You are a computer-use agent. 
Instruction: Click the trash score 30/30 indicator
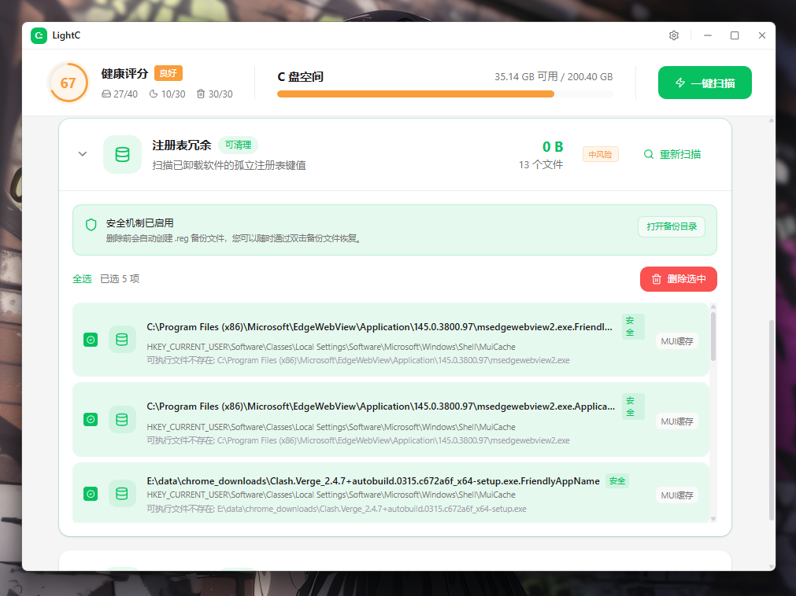pos(214,94)
